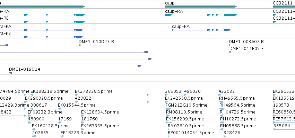Screen dimensions: 295x138
Task: Click the EK273338.5prime alignment arrow
Action: point(112,95)
